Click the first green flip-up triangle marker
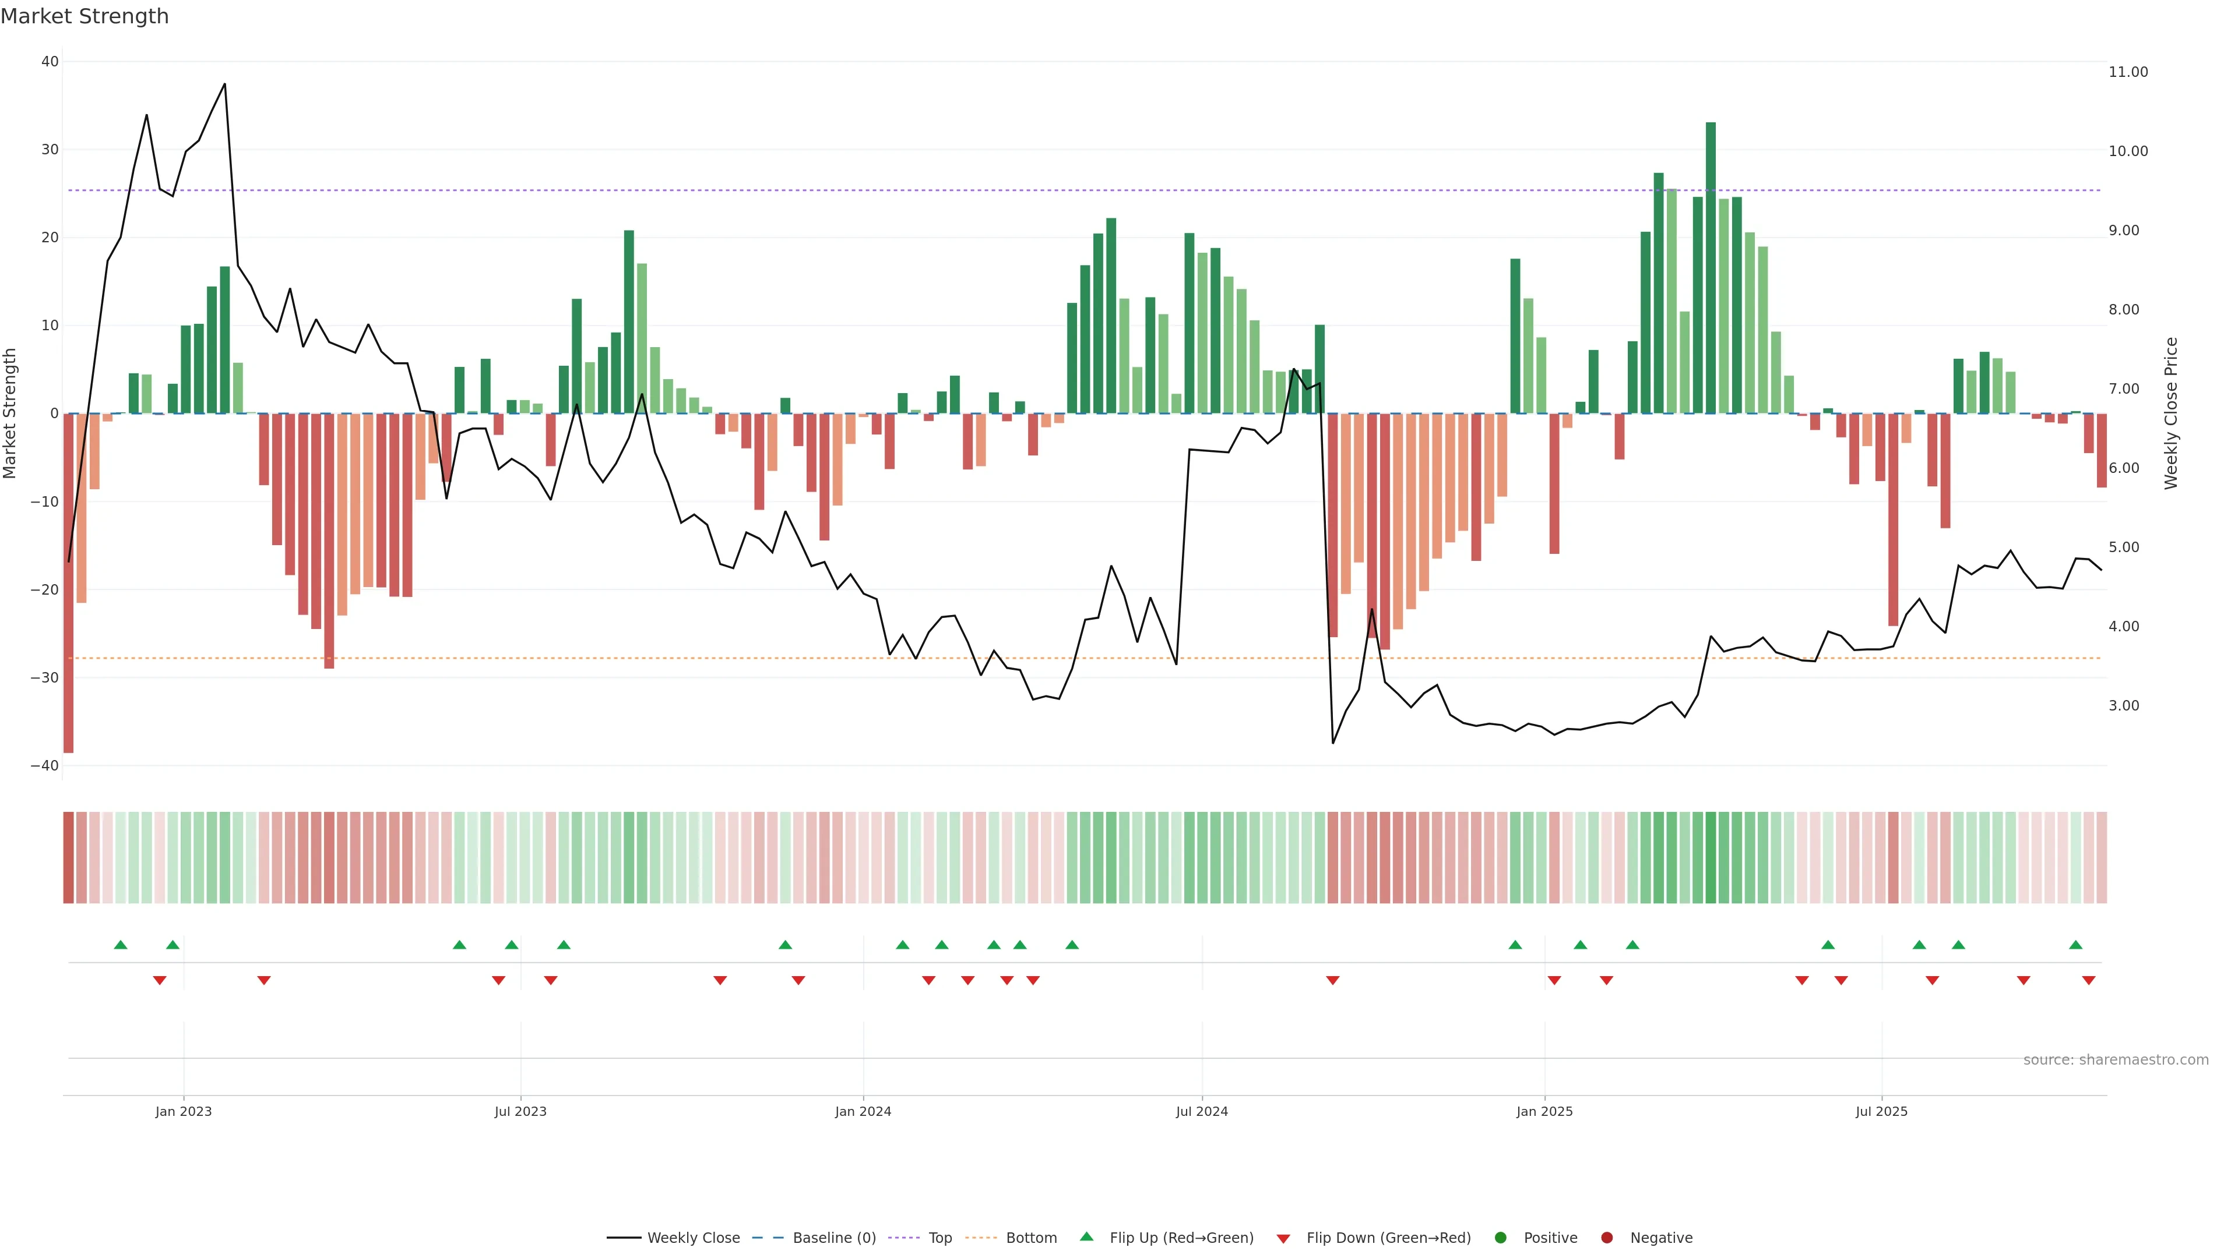The image size is (2238, 1258). click(x=121, y=945)
